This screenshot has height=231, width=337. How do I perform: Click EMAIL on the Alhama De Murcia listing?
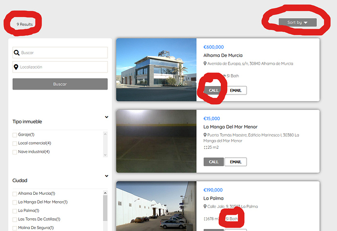tap(235, 91)
